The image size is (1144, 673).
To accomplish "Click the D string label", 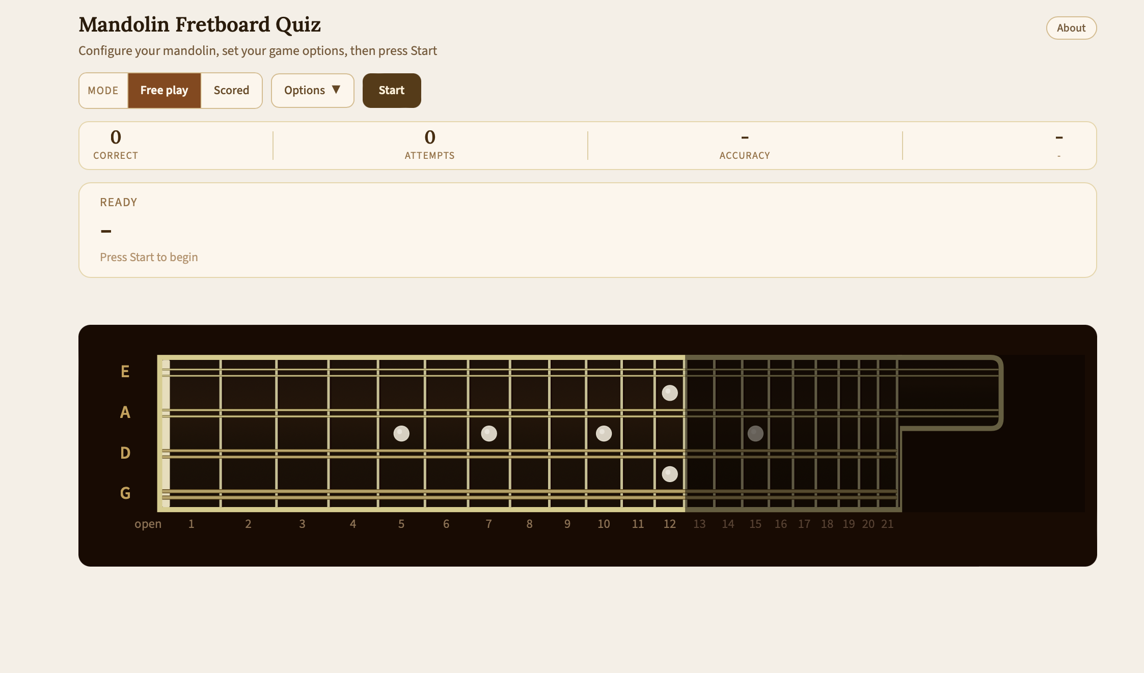I will click(125, 453).
